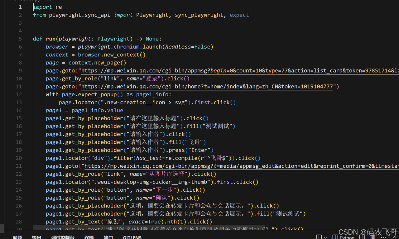Click "first" on line 13

202,103
